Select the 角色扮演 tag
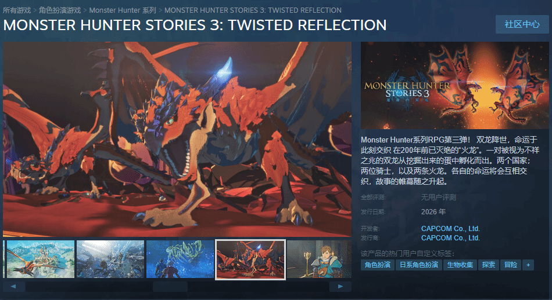 [377, 265]
